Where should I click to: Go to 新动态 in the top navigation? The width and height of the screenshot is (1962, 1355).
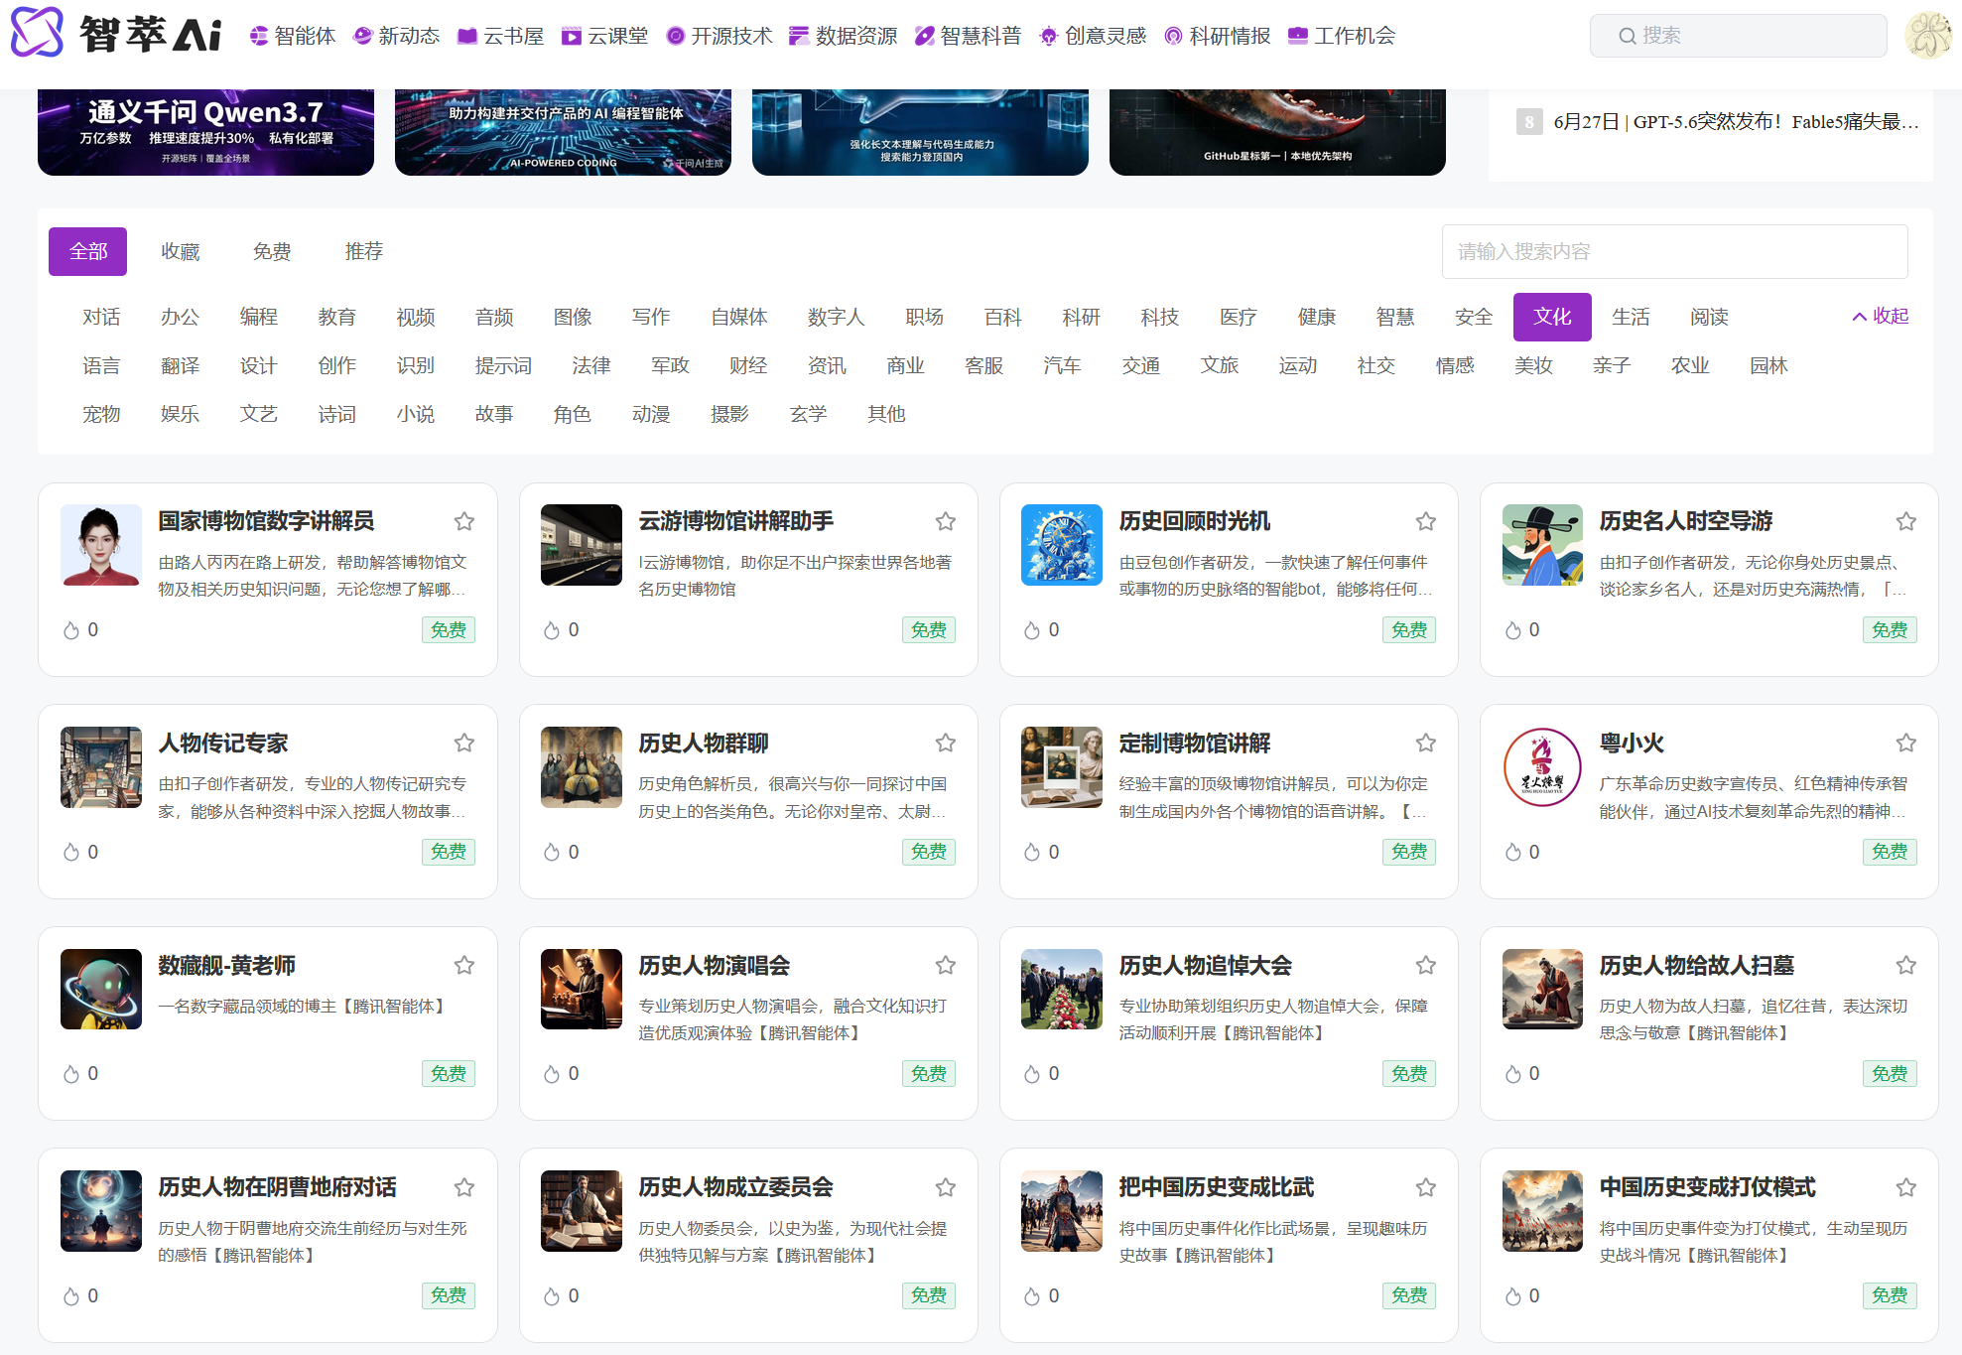point(397,36)
